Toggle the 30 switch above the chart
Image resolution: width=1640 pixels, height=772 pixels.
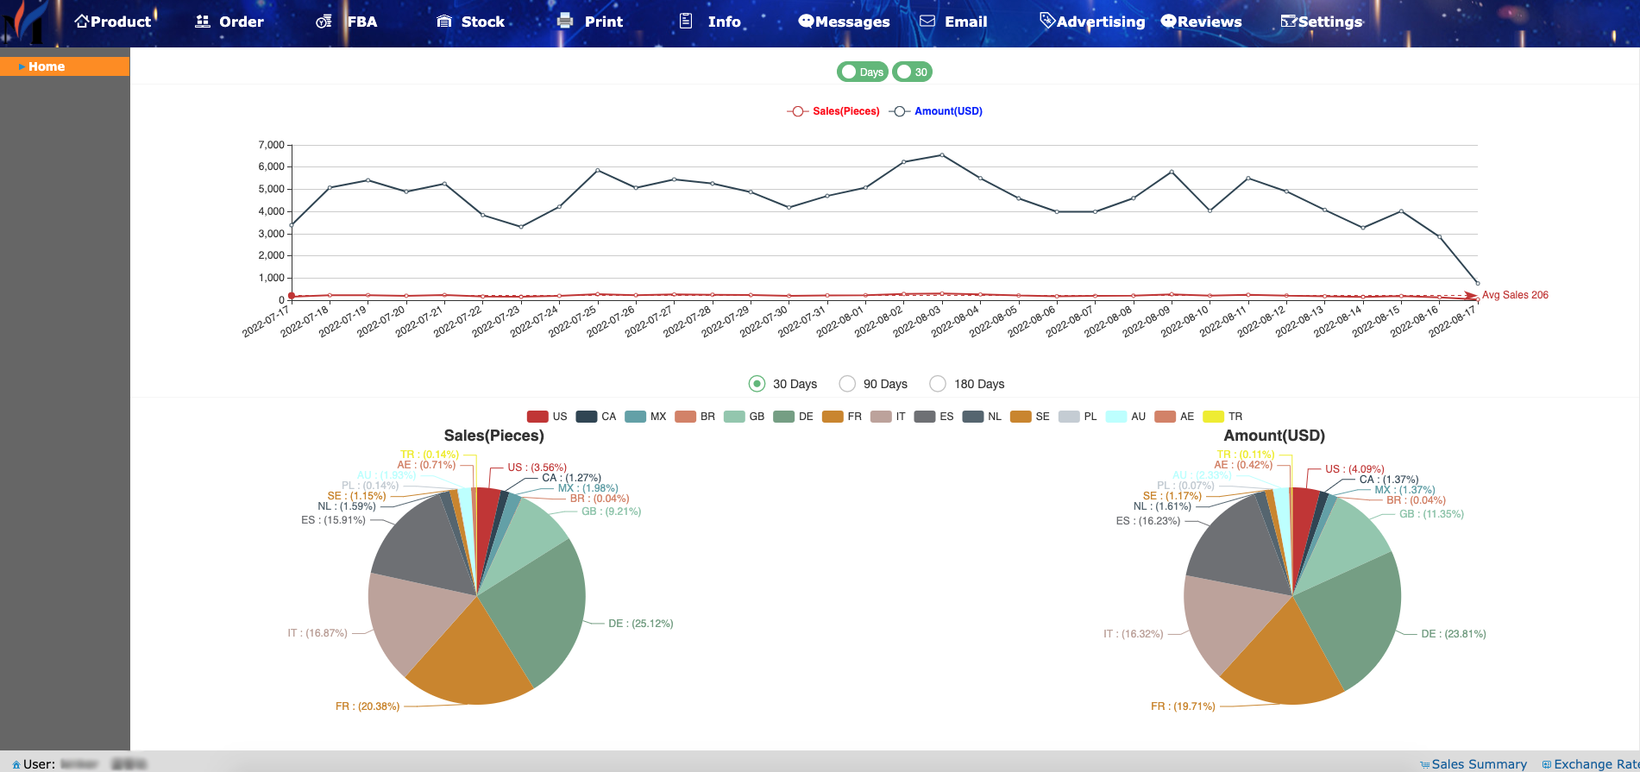(x=912, y=72)
